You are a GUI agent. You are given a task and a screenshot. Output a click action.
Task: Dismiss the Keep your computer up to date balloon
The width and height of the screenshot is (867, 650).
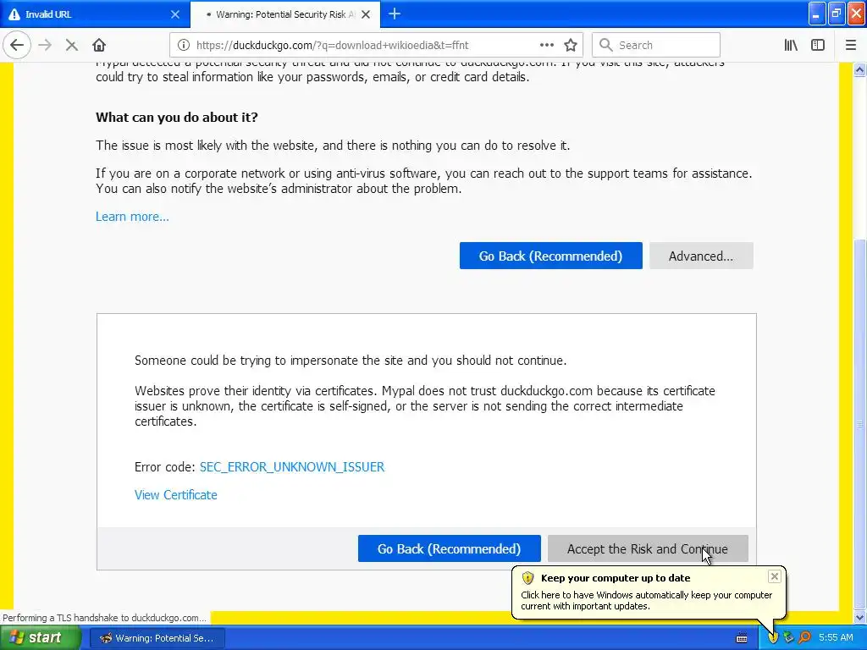pos(774,576)
